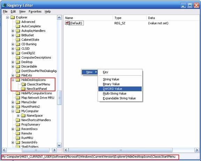The image size is (201, 161).
Task: Pick Multi-String Value entry
Action: pos(120,94)
